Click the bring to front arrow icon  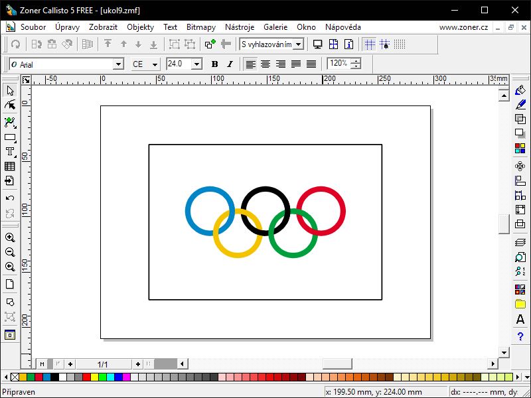pyautogui.click(x=108, y=44)
